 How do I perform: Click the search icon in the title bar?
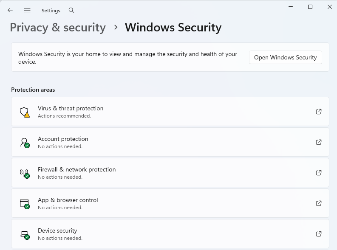tap(71, 10)
